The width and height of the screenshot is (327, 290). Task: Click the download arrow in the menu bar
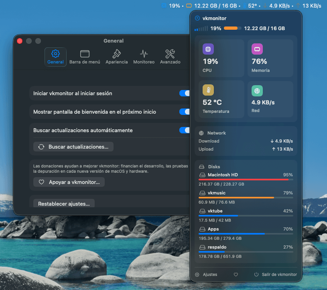[x=265, y=6]
